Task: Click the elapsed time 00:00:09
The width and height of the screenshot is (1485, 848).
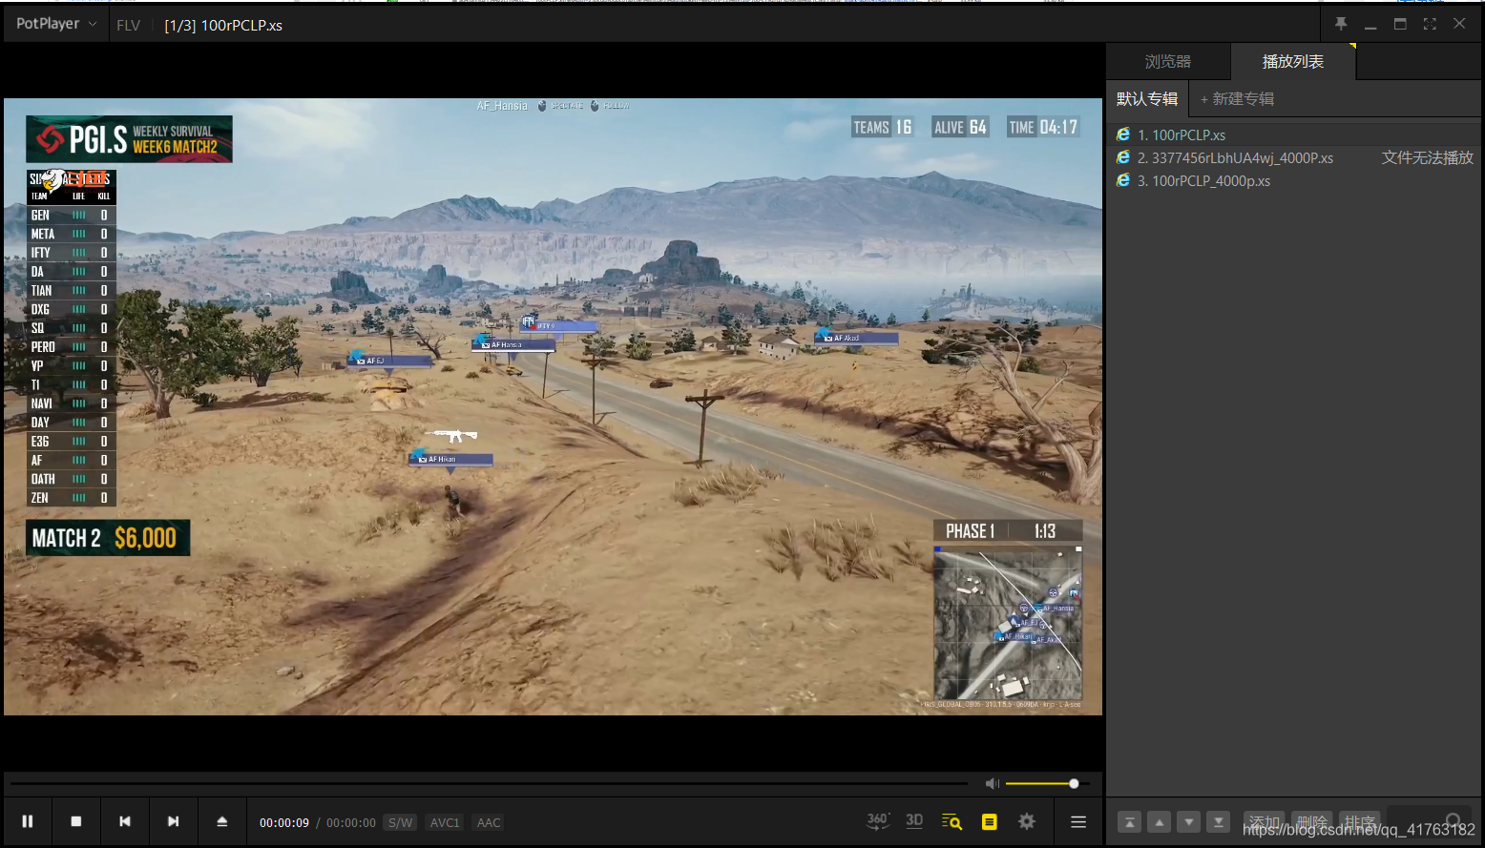Action: pyautogui.click(x=284, y=822)
